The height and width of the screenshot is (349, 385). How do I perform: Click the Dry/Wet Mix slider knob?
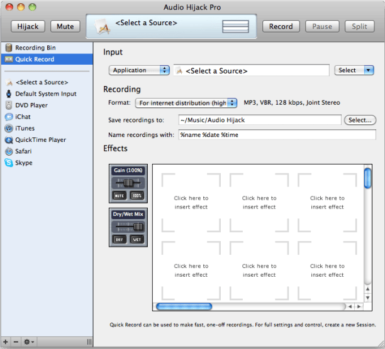(138, 227)
